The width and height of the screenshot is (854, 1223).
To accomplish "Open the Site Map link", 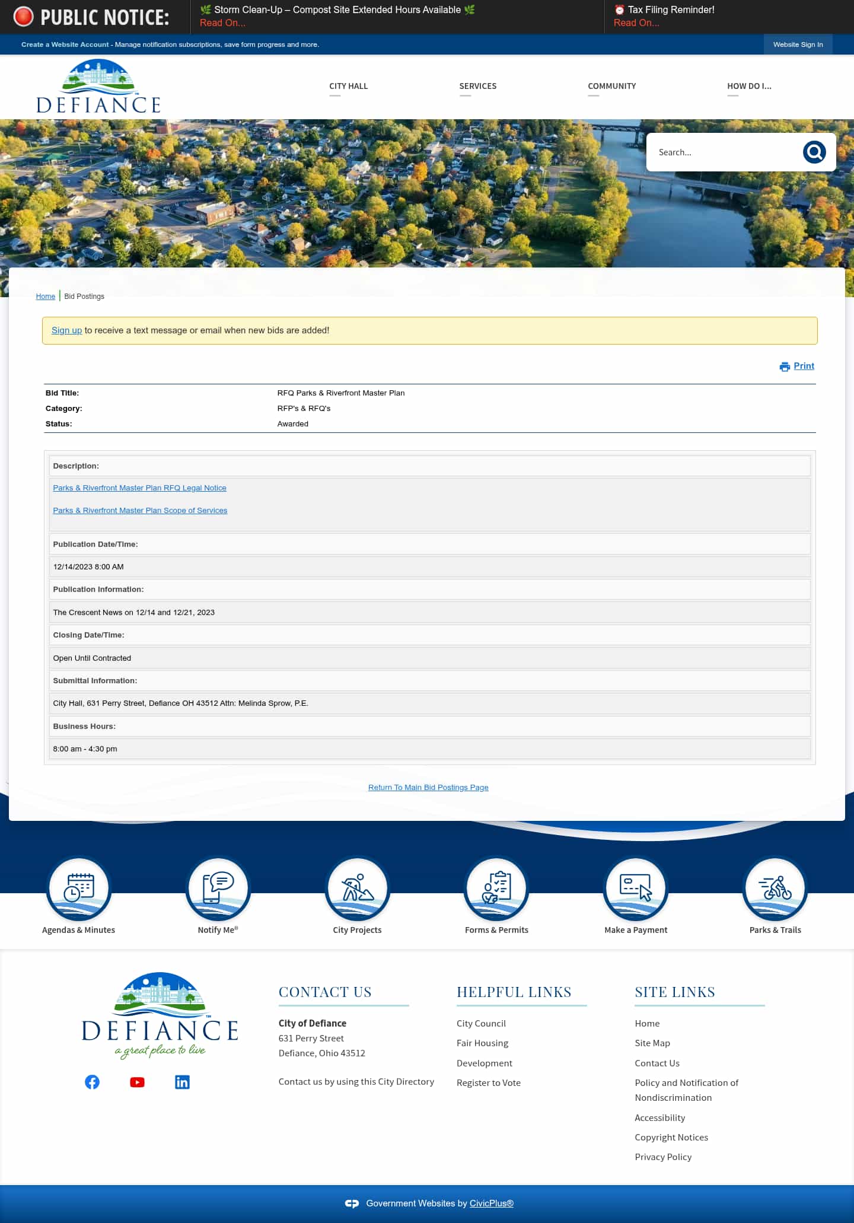I will point(652,1043).
